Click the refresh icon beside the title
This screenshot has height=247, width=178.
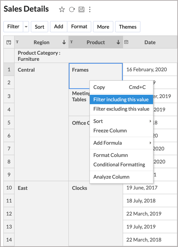[x=72, y=9]
